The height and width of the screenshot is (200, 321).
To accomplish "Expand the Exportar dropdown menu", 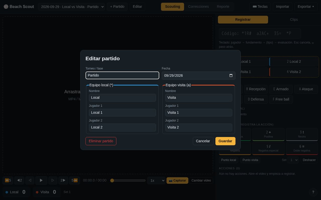I will coord(306,7).
